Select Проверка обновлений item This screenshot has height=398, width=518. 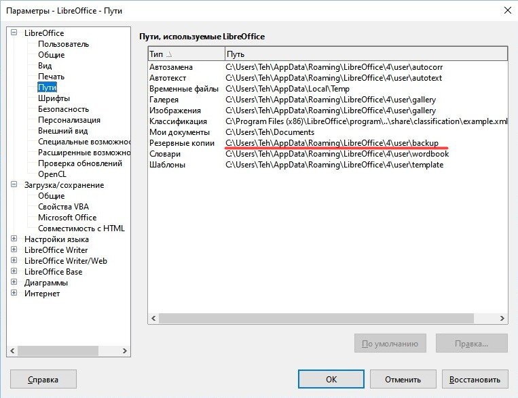pyautogui.click(x=80, y=163)
